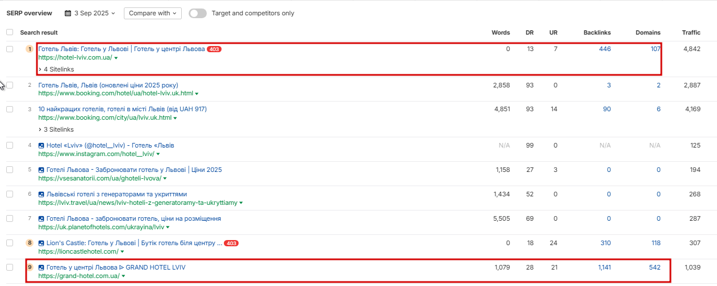Open https://lioncastlehotel.com/ URL link
This screenshot has width=717, height=286.
[x=78, y=251]
